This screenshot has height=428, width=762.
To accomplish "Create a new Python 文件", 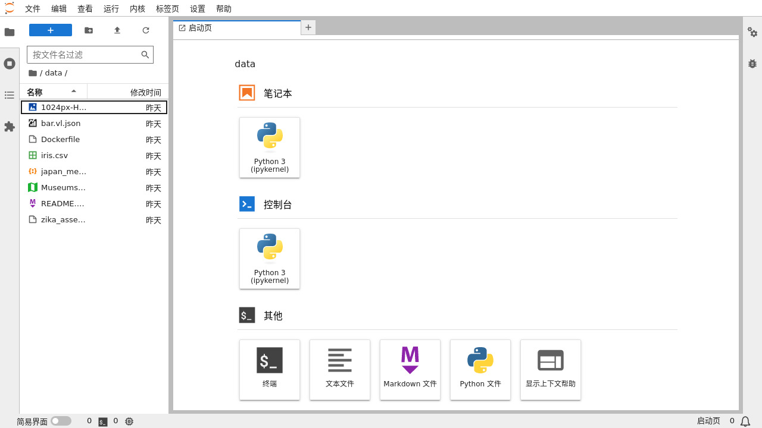I will pos(480,370).
